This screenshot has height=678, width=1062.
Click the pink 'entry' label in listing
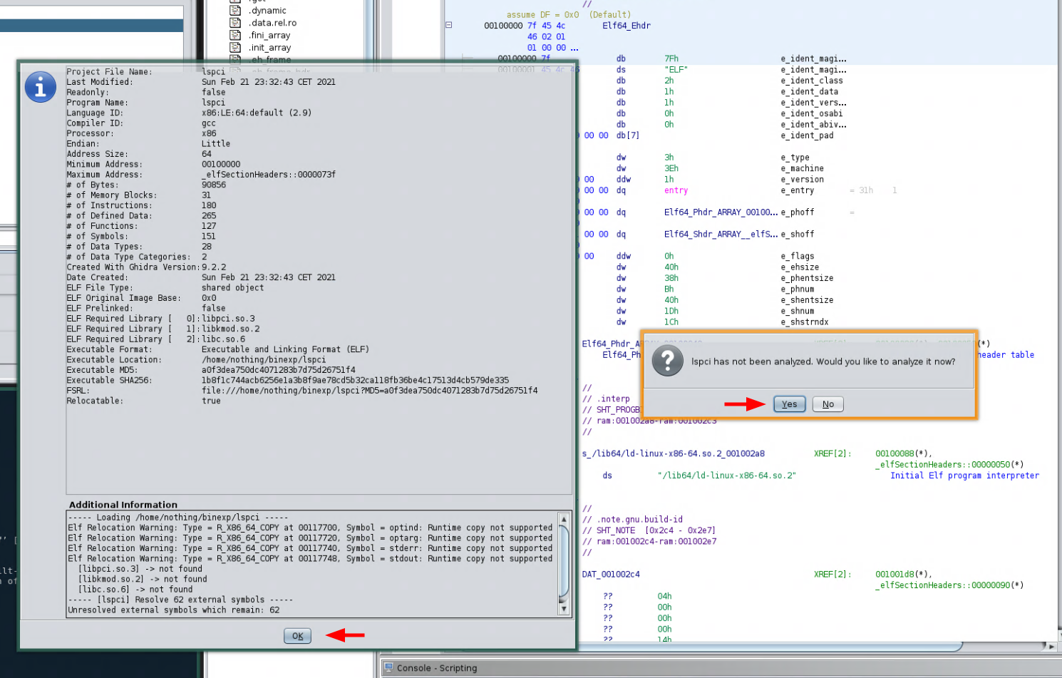676,190
